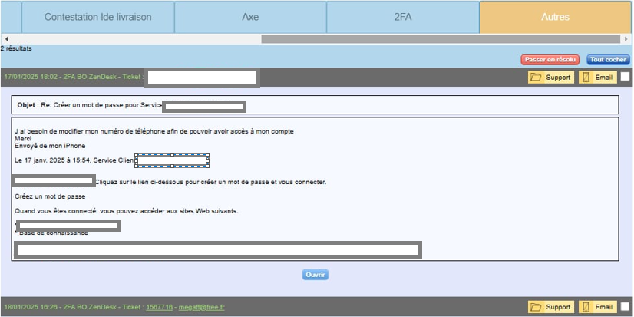Open ticket number 1567716 link
634x317 pixels.
[x=160, y=307]
